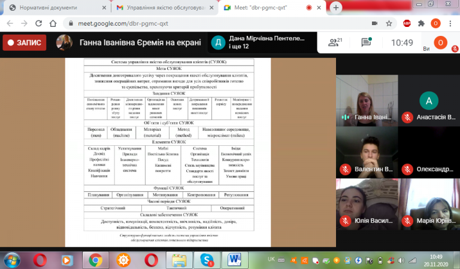Bookmark this page with the star icon
Screen dimensions: 460x269
click(390, 23)
